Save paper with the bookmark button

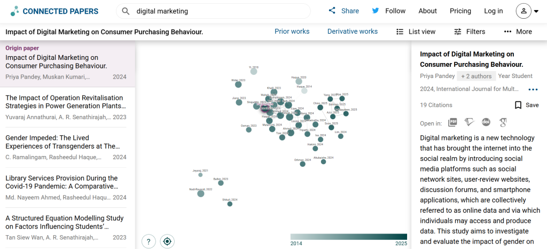tap(526, 105)
